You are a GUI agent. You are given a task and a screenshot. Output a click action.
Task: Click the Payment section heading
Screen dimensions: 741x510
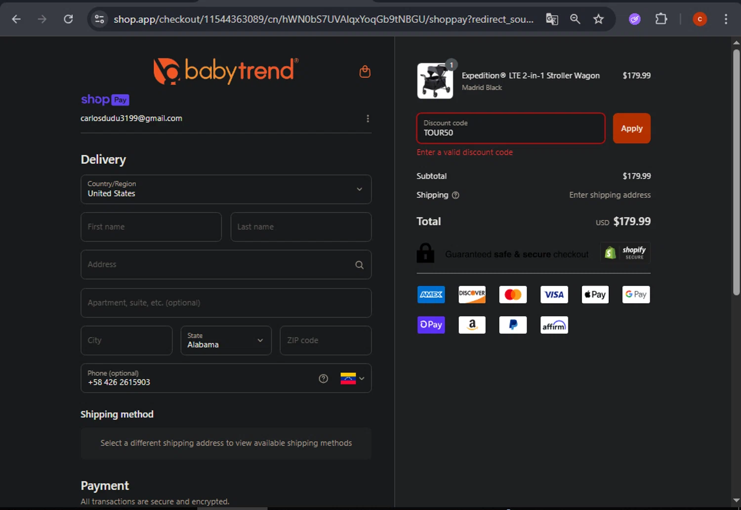[105, 486]
